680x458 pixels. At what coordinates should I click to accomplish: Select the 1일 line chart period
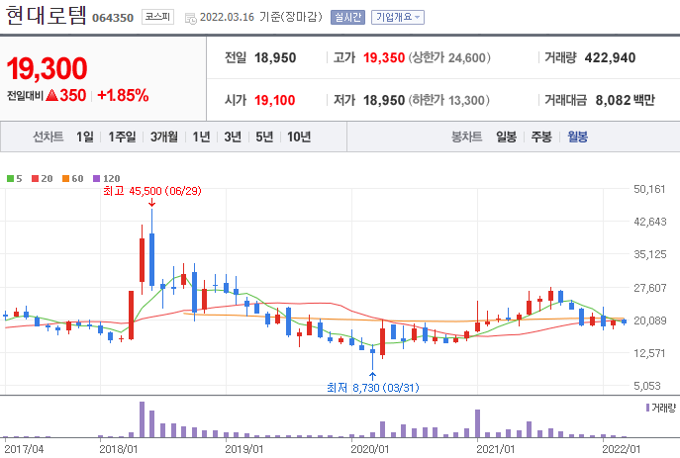(x=85, y=137)
